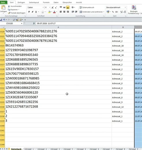Click the accounting currency format icon
The image size is (142, 150).
(x=108, y=12)
